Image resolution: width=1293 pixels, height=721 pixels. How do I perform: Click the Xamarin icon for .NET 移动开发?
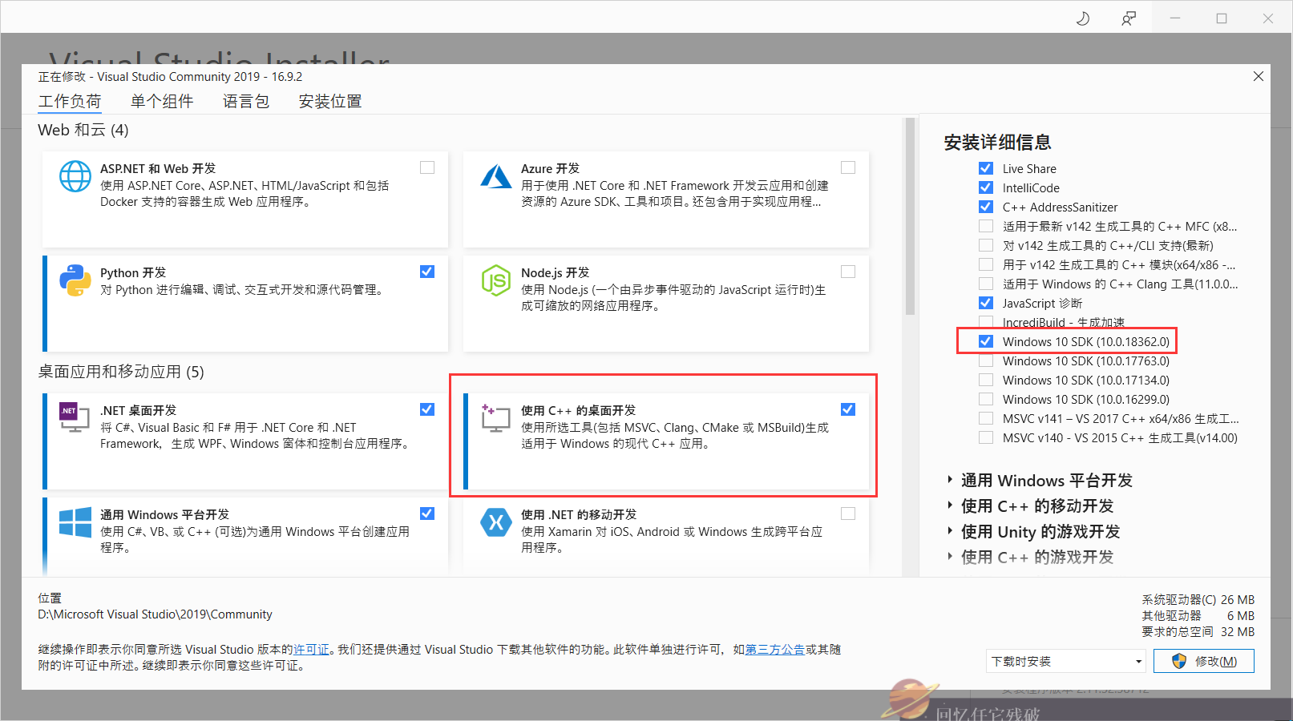pos(496,522)
